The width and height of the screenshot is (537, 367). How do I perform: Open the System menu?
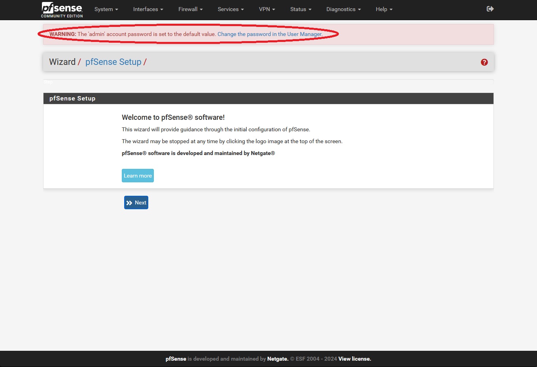tap(106, 9)
